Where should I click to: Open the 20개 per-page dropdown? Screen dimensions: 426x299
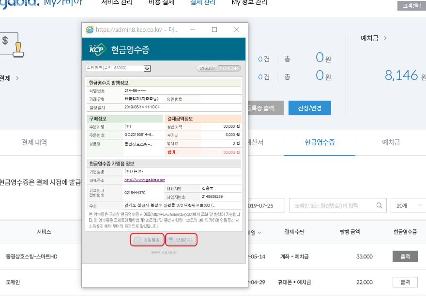click(x=409, y=206)
